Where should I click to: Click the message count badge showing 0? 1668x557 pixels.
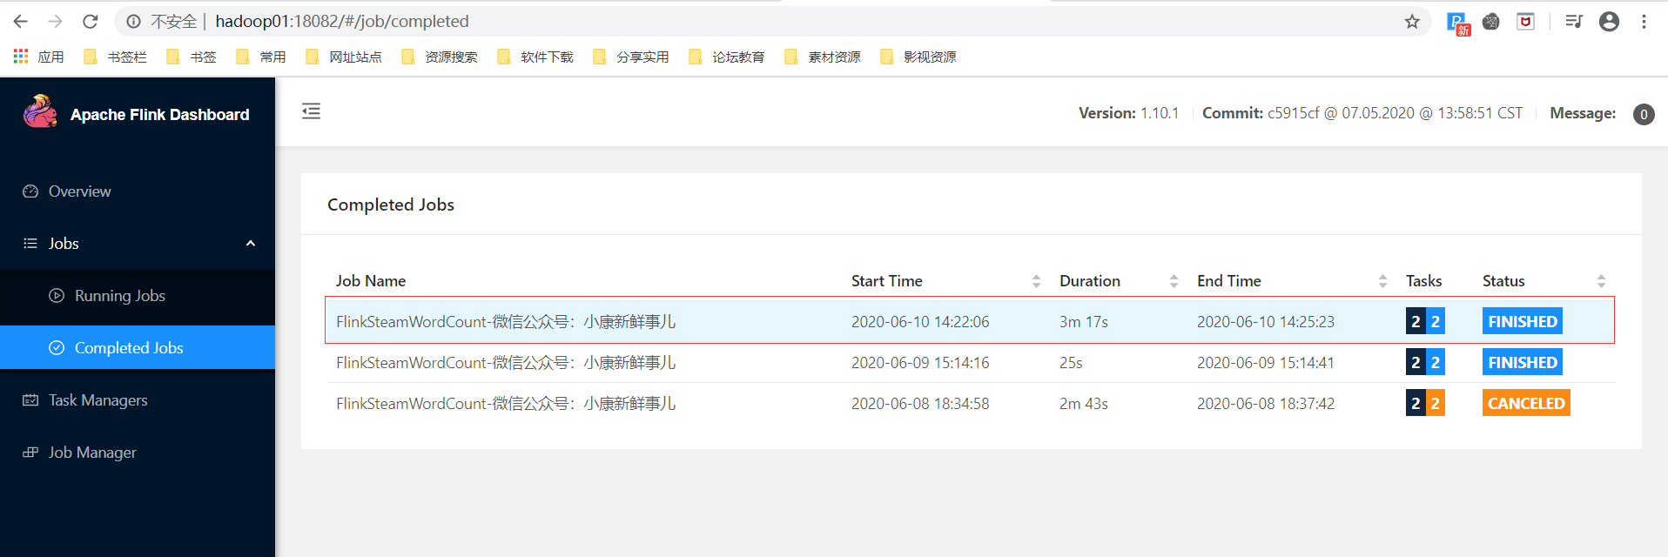click(1644, 114)
